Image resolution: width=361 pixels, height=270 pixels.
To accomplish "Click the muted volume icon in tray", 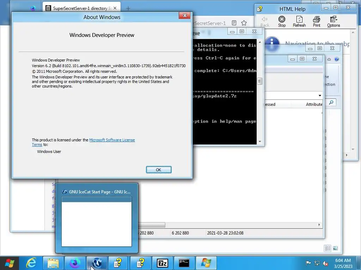I will pos(325,263).
